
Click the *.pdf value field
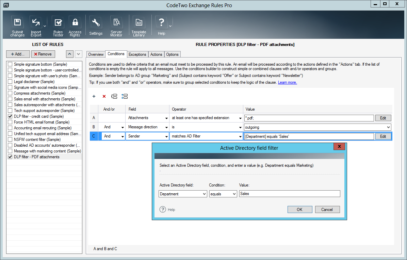[x=309, y=118]
